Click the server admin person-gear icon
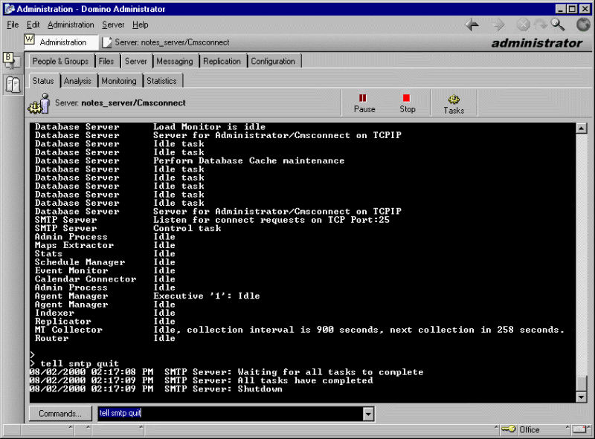This screenshot has width=595, height=439. pos(39,104)
